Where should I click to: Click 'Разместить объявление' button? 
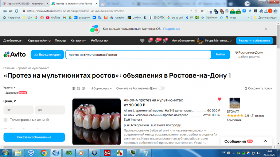click(254, 41)
